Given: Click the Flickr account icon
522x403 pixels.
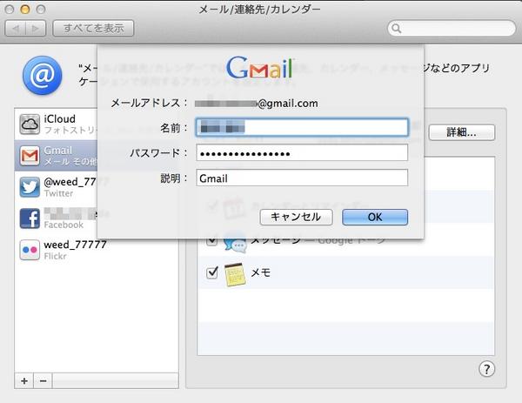Looking at the screenshot, I should point(30,250).
